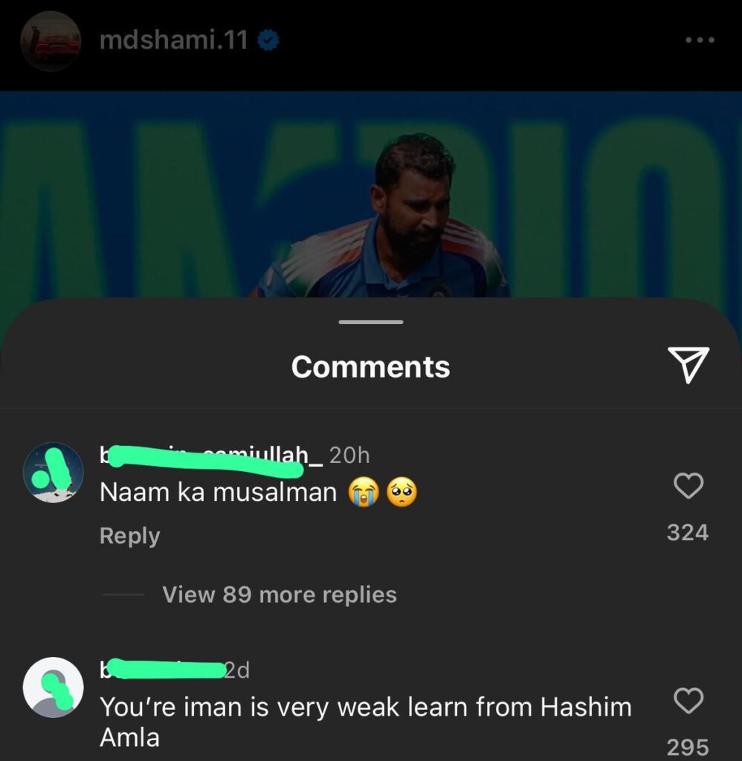Open mdshami.11 profile picture
The image size is (742, 761).
click(51, 41)
